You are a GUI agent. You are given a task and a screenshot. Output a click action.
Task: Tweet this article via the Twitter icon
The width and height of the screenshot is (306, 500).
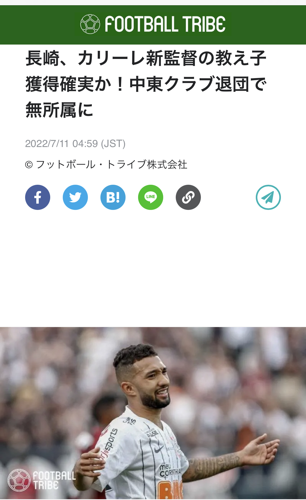tap(75, 197)
